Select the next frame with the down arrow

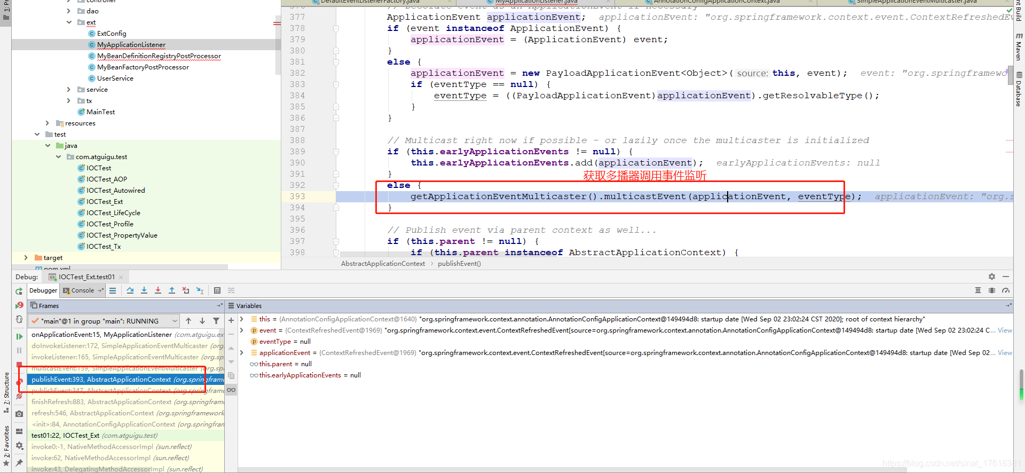pyautogui.click(x=202, y=321)
